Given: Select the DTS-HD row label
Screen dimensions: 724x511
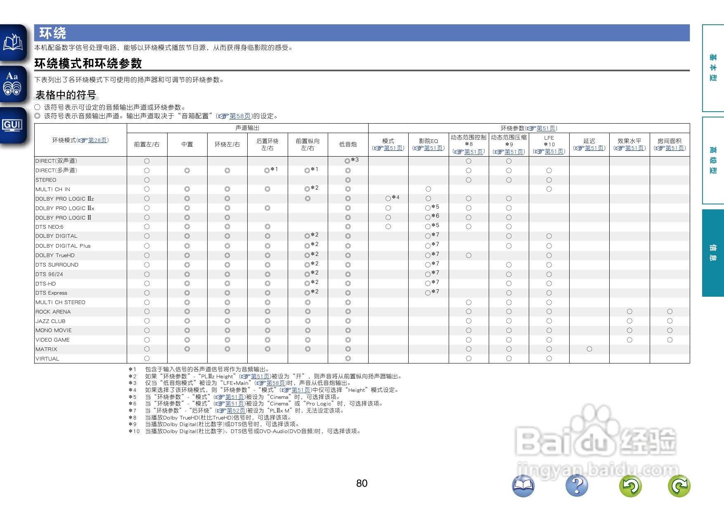Looking at the screenshot, I should [x=45, y=284].
